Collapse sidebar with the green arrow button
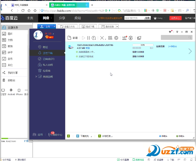The width and height of the screenshot is (196, 161). click(68, 136)
